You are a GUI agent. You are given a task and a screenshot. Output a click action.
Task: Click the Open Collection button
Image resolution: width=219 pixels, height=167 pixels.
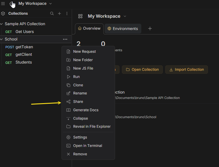coord(142,70)
